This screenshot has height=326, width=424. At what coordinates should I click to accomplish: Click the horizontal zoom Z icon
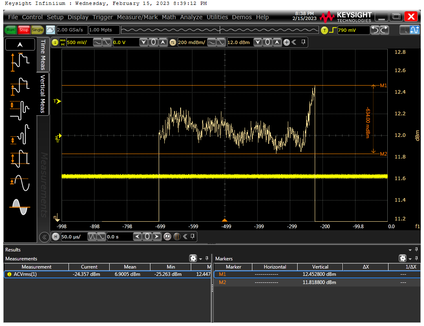pos(167,236)
